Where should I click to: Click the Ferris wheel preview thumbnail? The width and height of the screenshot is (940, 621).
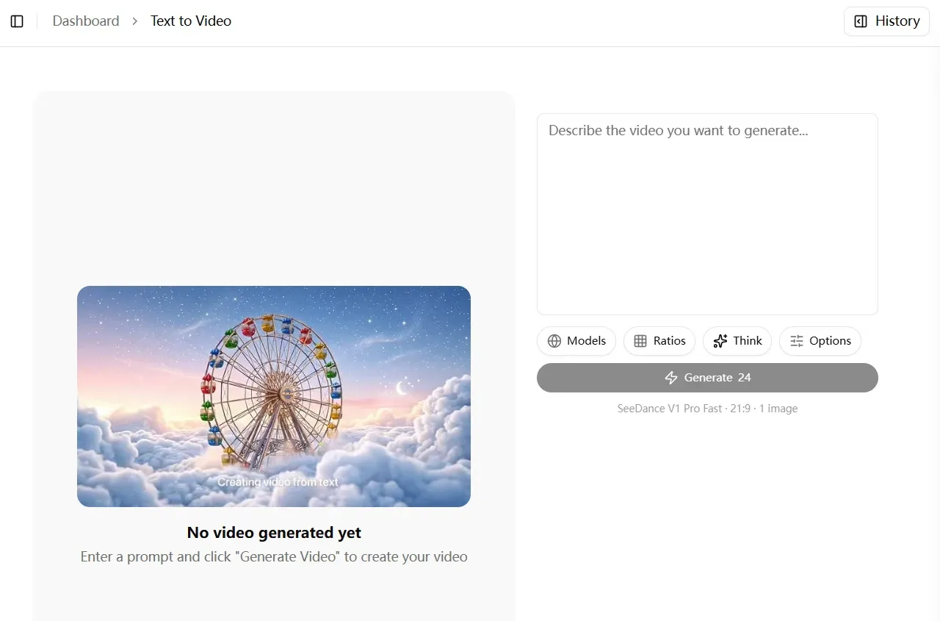click(274, 396)
